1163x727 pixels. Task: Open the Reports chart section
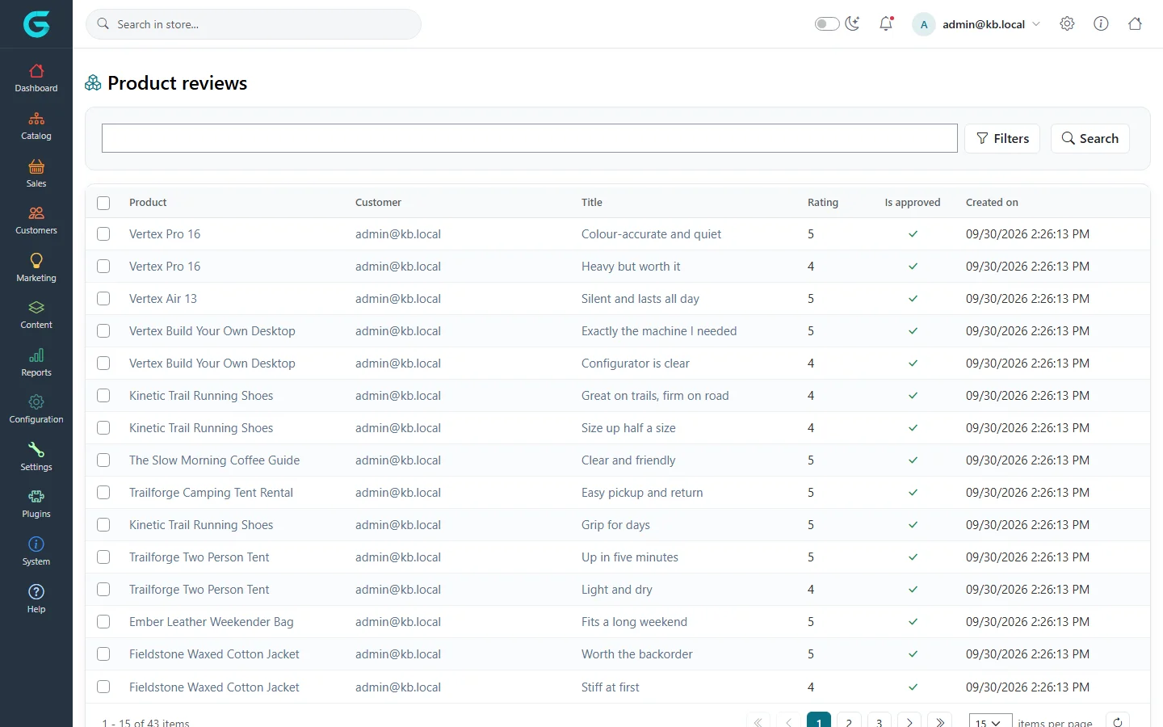point(36,363)
